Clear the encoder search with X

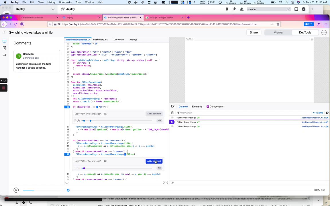click(x=288, y=9)
